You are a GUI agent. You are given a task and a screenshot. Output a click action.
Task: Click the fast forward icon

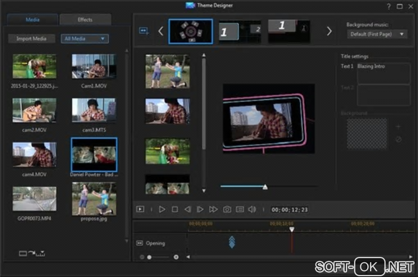point(213,209)
